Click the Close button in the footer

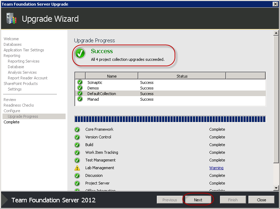pyautogui.click(x=261, y=200)
